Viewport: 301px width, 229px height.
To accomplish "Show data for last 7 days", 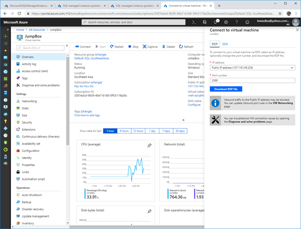I will pos(166,131).
